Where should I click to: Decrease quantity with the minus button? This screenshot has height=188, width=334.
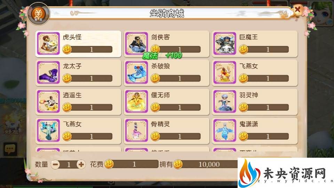click(x=56, y=164)
